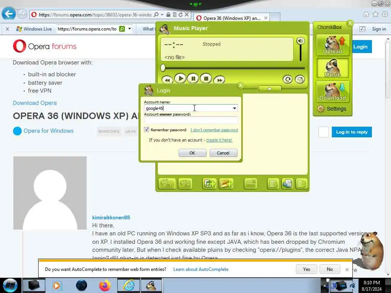Stop loading the page
This screenshot has width=391, height=293.
pyautogui.click(x=186, y=15)
